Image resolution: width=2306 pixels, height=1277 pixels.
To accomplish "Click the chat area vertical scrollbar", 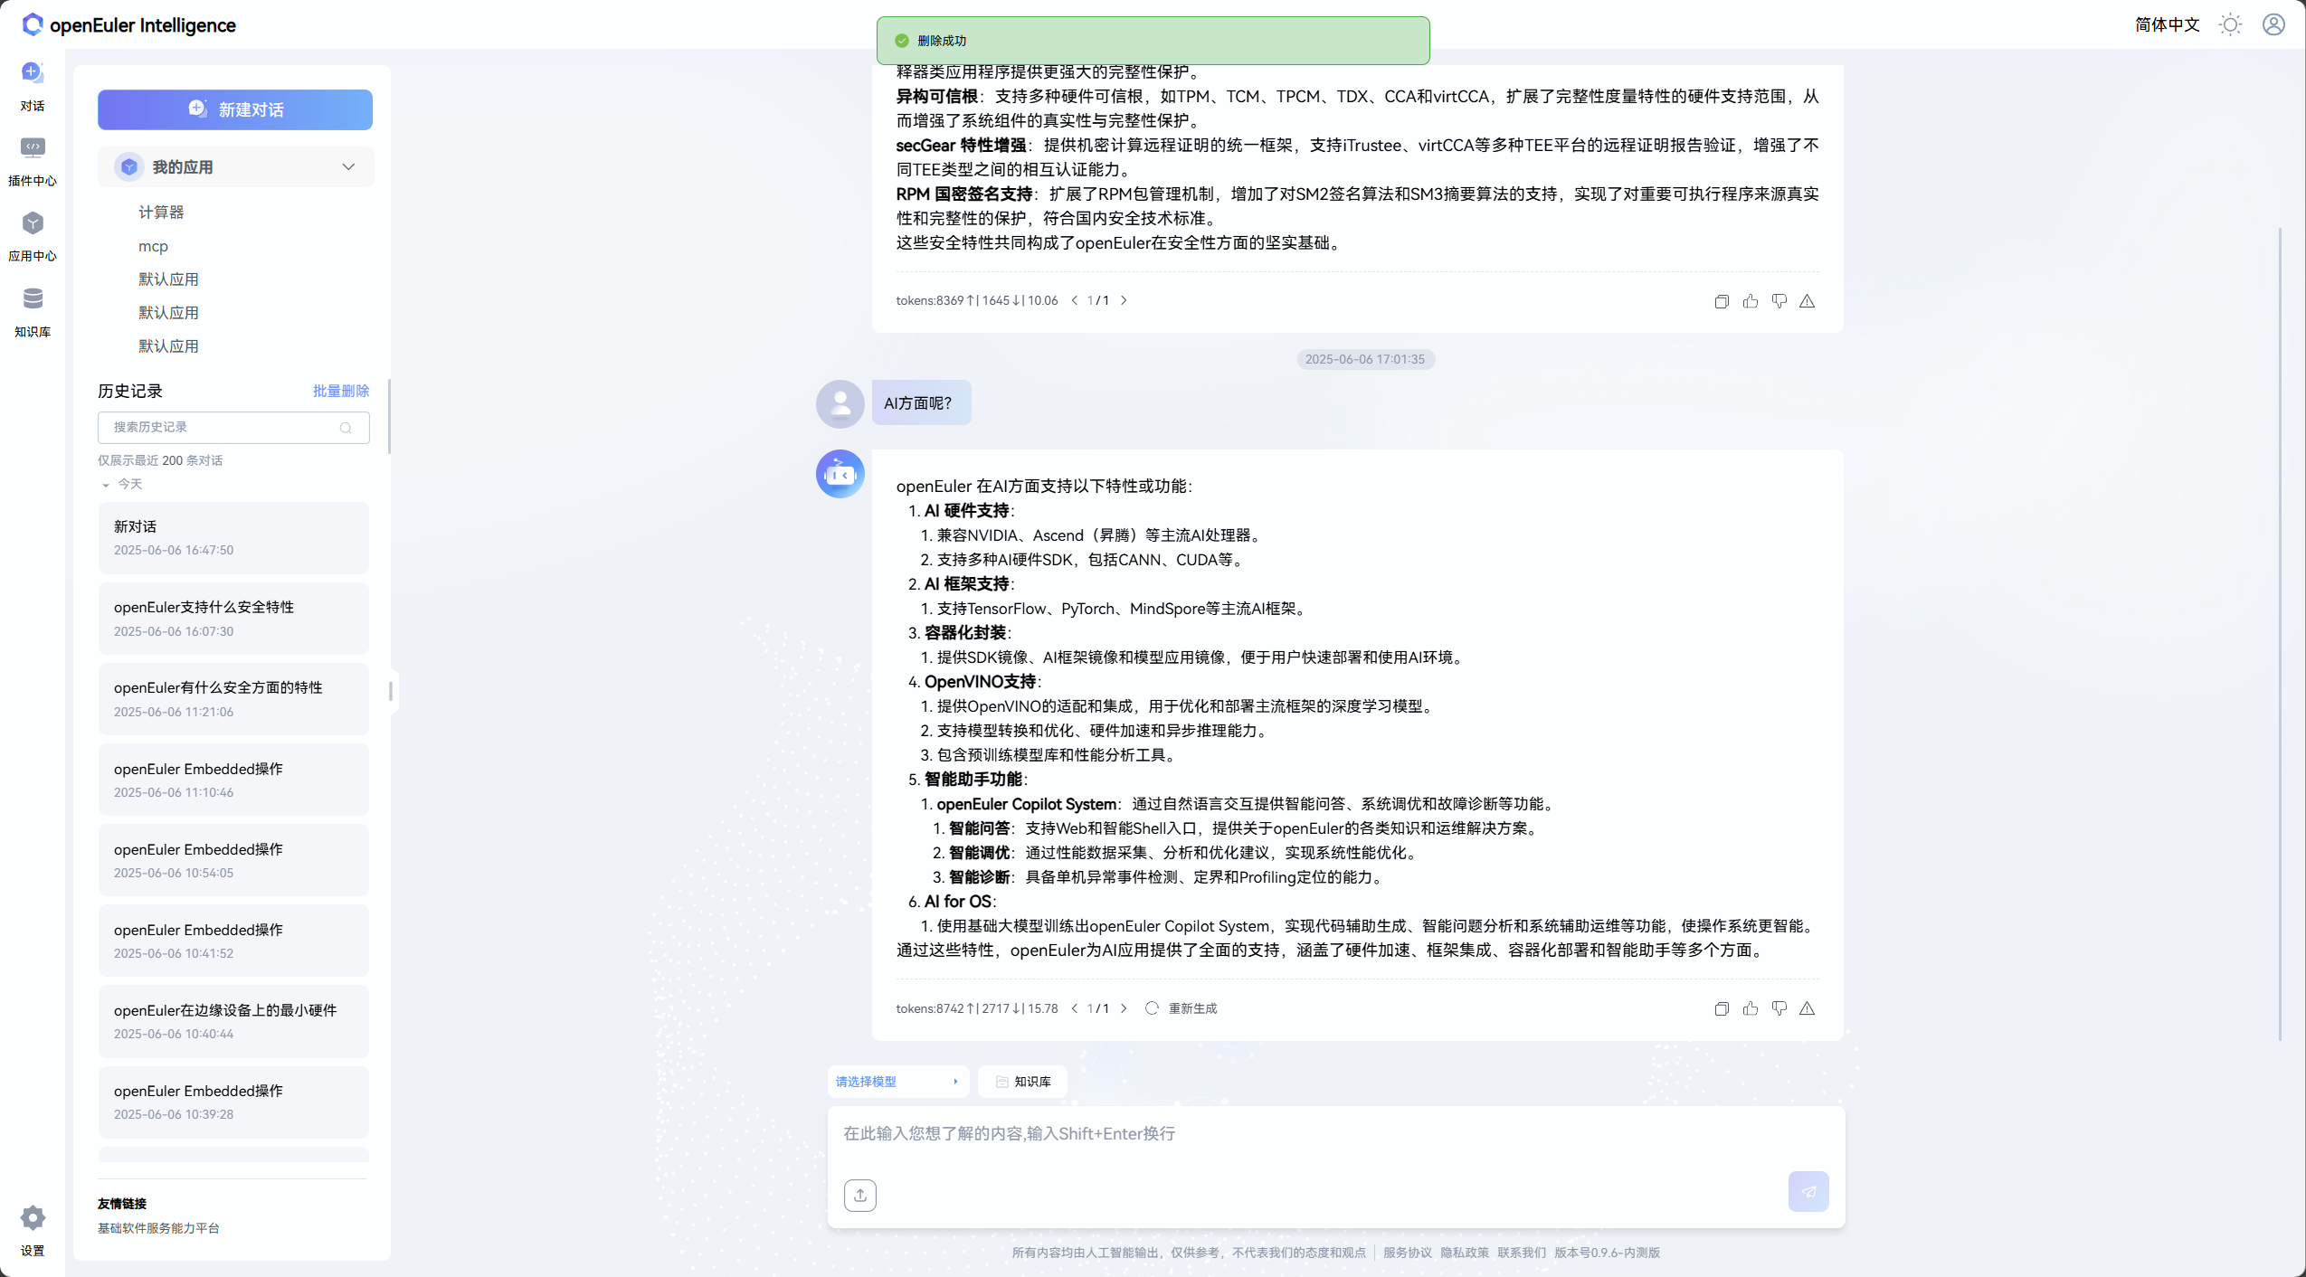I will tap(2280, 633).
